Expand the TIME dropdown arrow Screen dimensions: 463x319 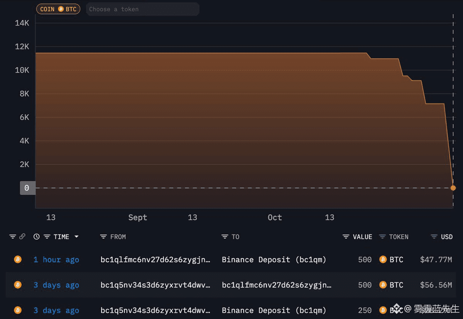click(76, 237)
